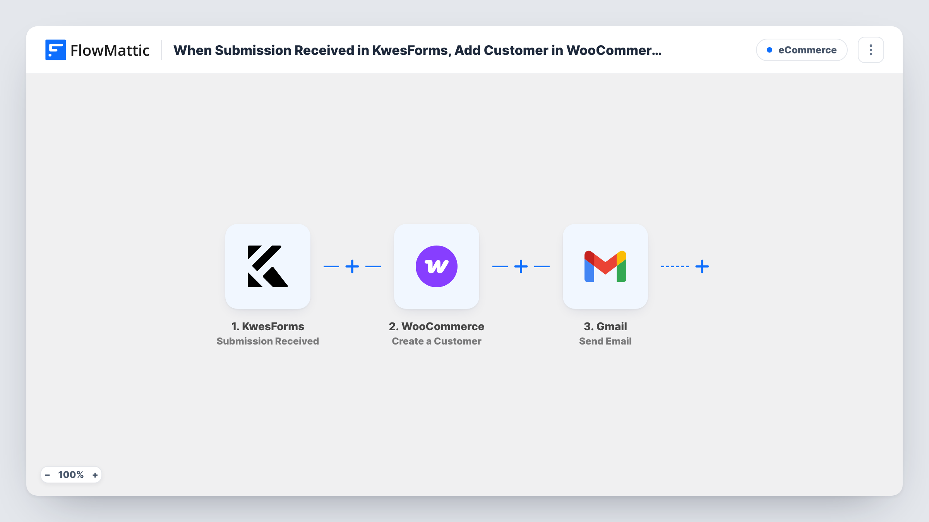The height and width of the screenshot is (522, 929).
Task: Open the WooCommerce step icon
Action: (x=437, y=266)
